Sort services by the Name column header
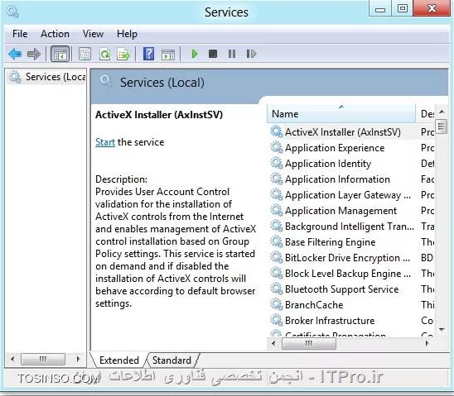 (x=341, y=113)
